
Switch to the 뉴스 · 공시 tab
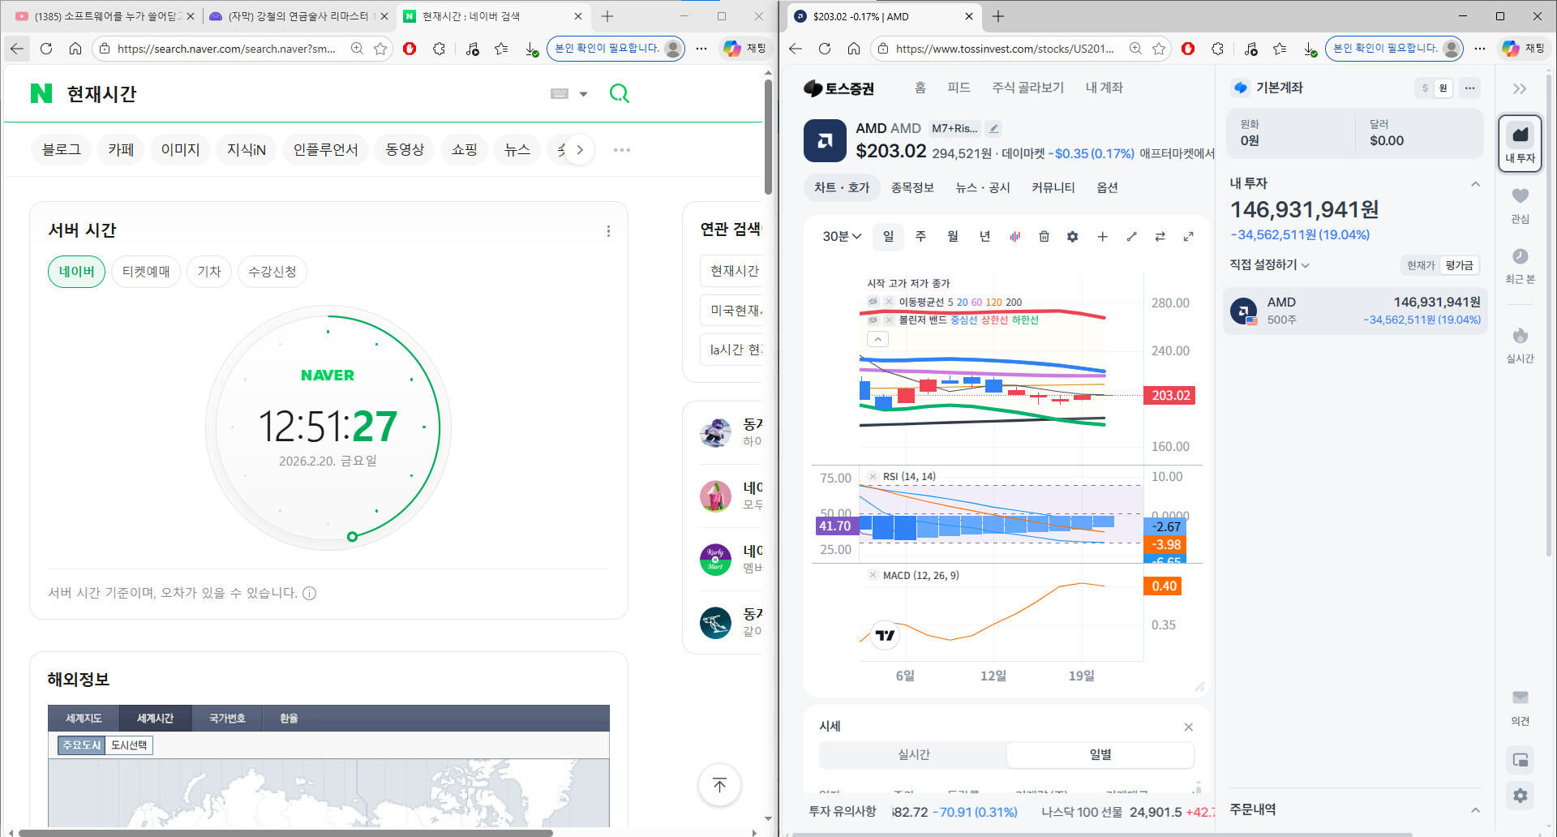983,188
